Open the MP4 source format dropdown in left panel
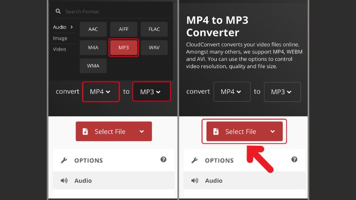Screen dimensions: 356x200 (101, 92)
